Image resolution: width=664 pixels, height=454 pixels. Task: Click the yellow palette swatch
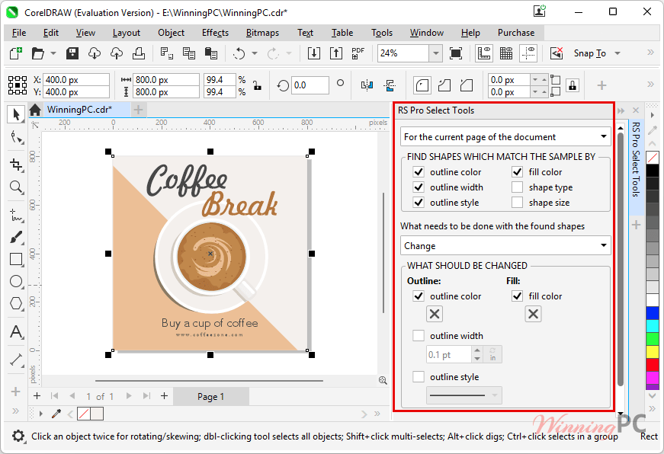[x=653, y=352]
